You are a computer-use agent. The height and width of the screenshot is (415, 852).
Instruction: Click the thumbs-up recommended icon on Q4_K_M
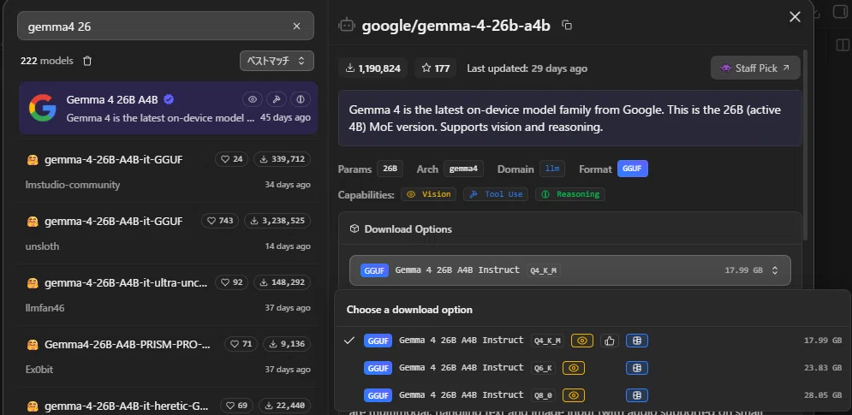click(x=609, y=341)
